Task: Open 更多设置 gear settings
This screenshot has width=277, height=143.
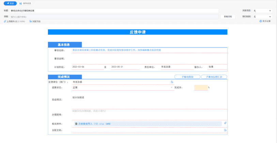Action: point(265,21)
